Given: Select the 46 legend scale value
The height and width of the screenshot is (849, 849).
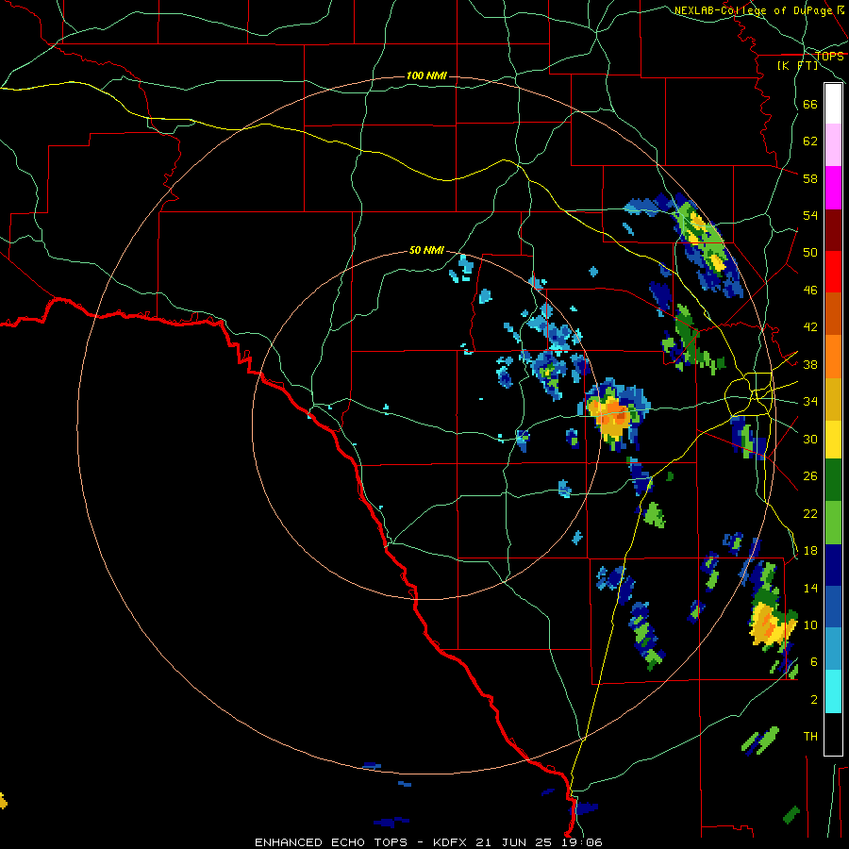Looking at the screenshot, I should click(810, 291).
